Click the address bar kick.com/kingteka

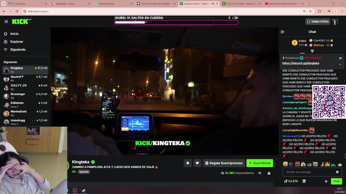(x=38, y=11)
